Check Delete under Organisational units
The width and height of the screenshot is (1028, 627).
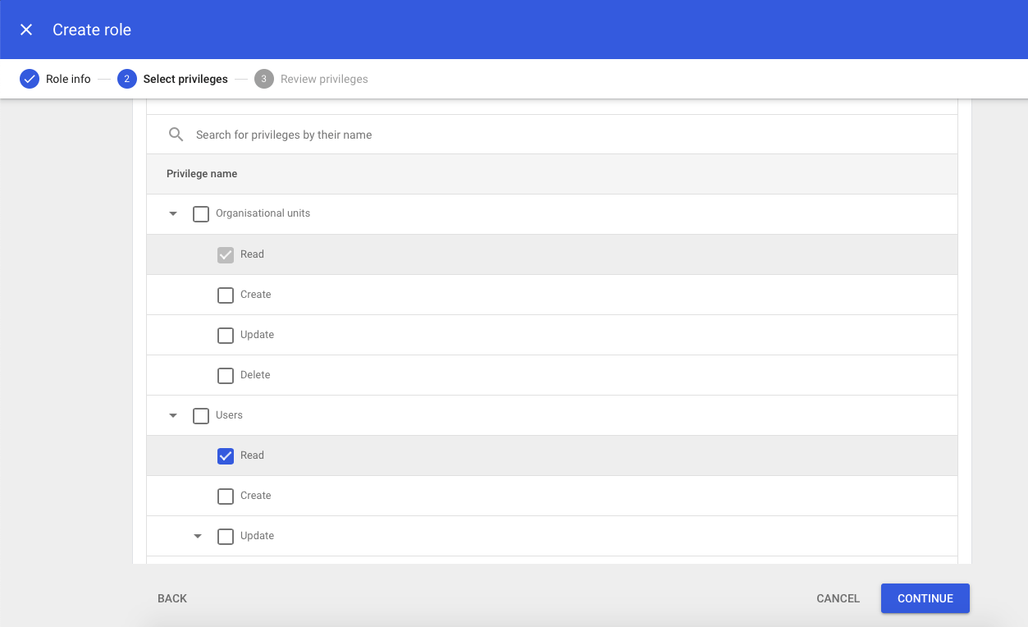coord(226,375)
